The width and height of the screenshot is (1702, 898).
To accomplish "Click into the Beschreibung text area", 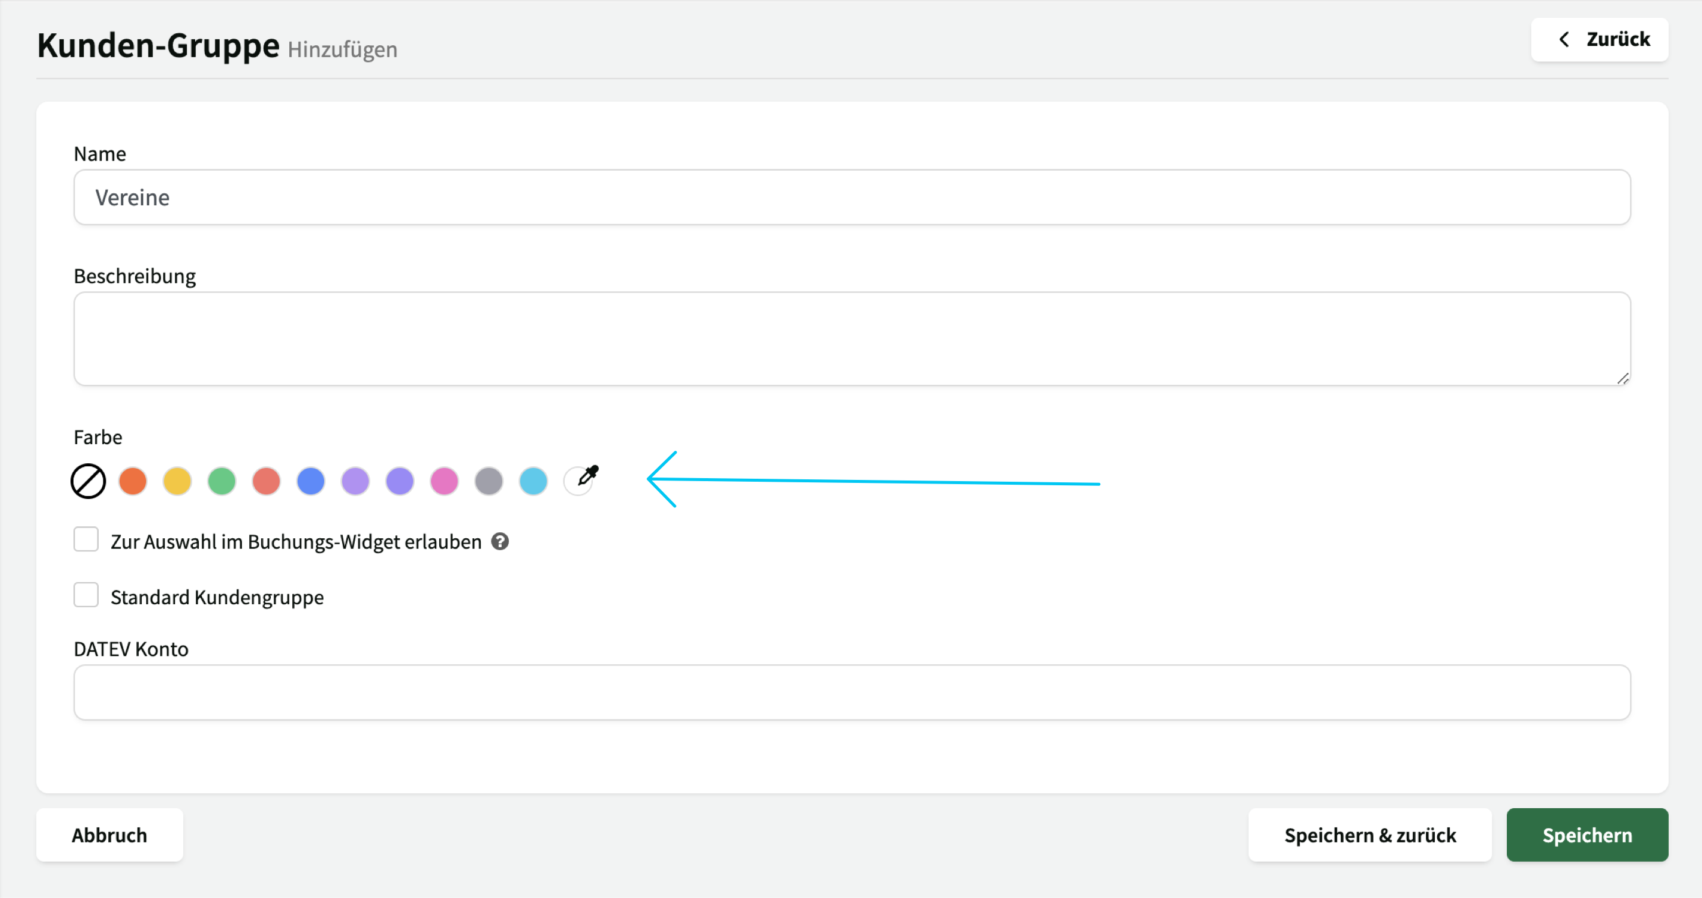I will (851, 339).
